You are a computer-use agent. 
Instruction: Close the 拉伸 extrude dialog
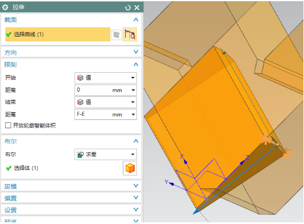point(137,8)
